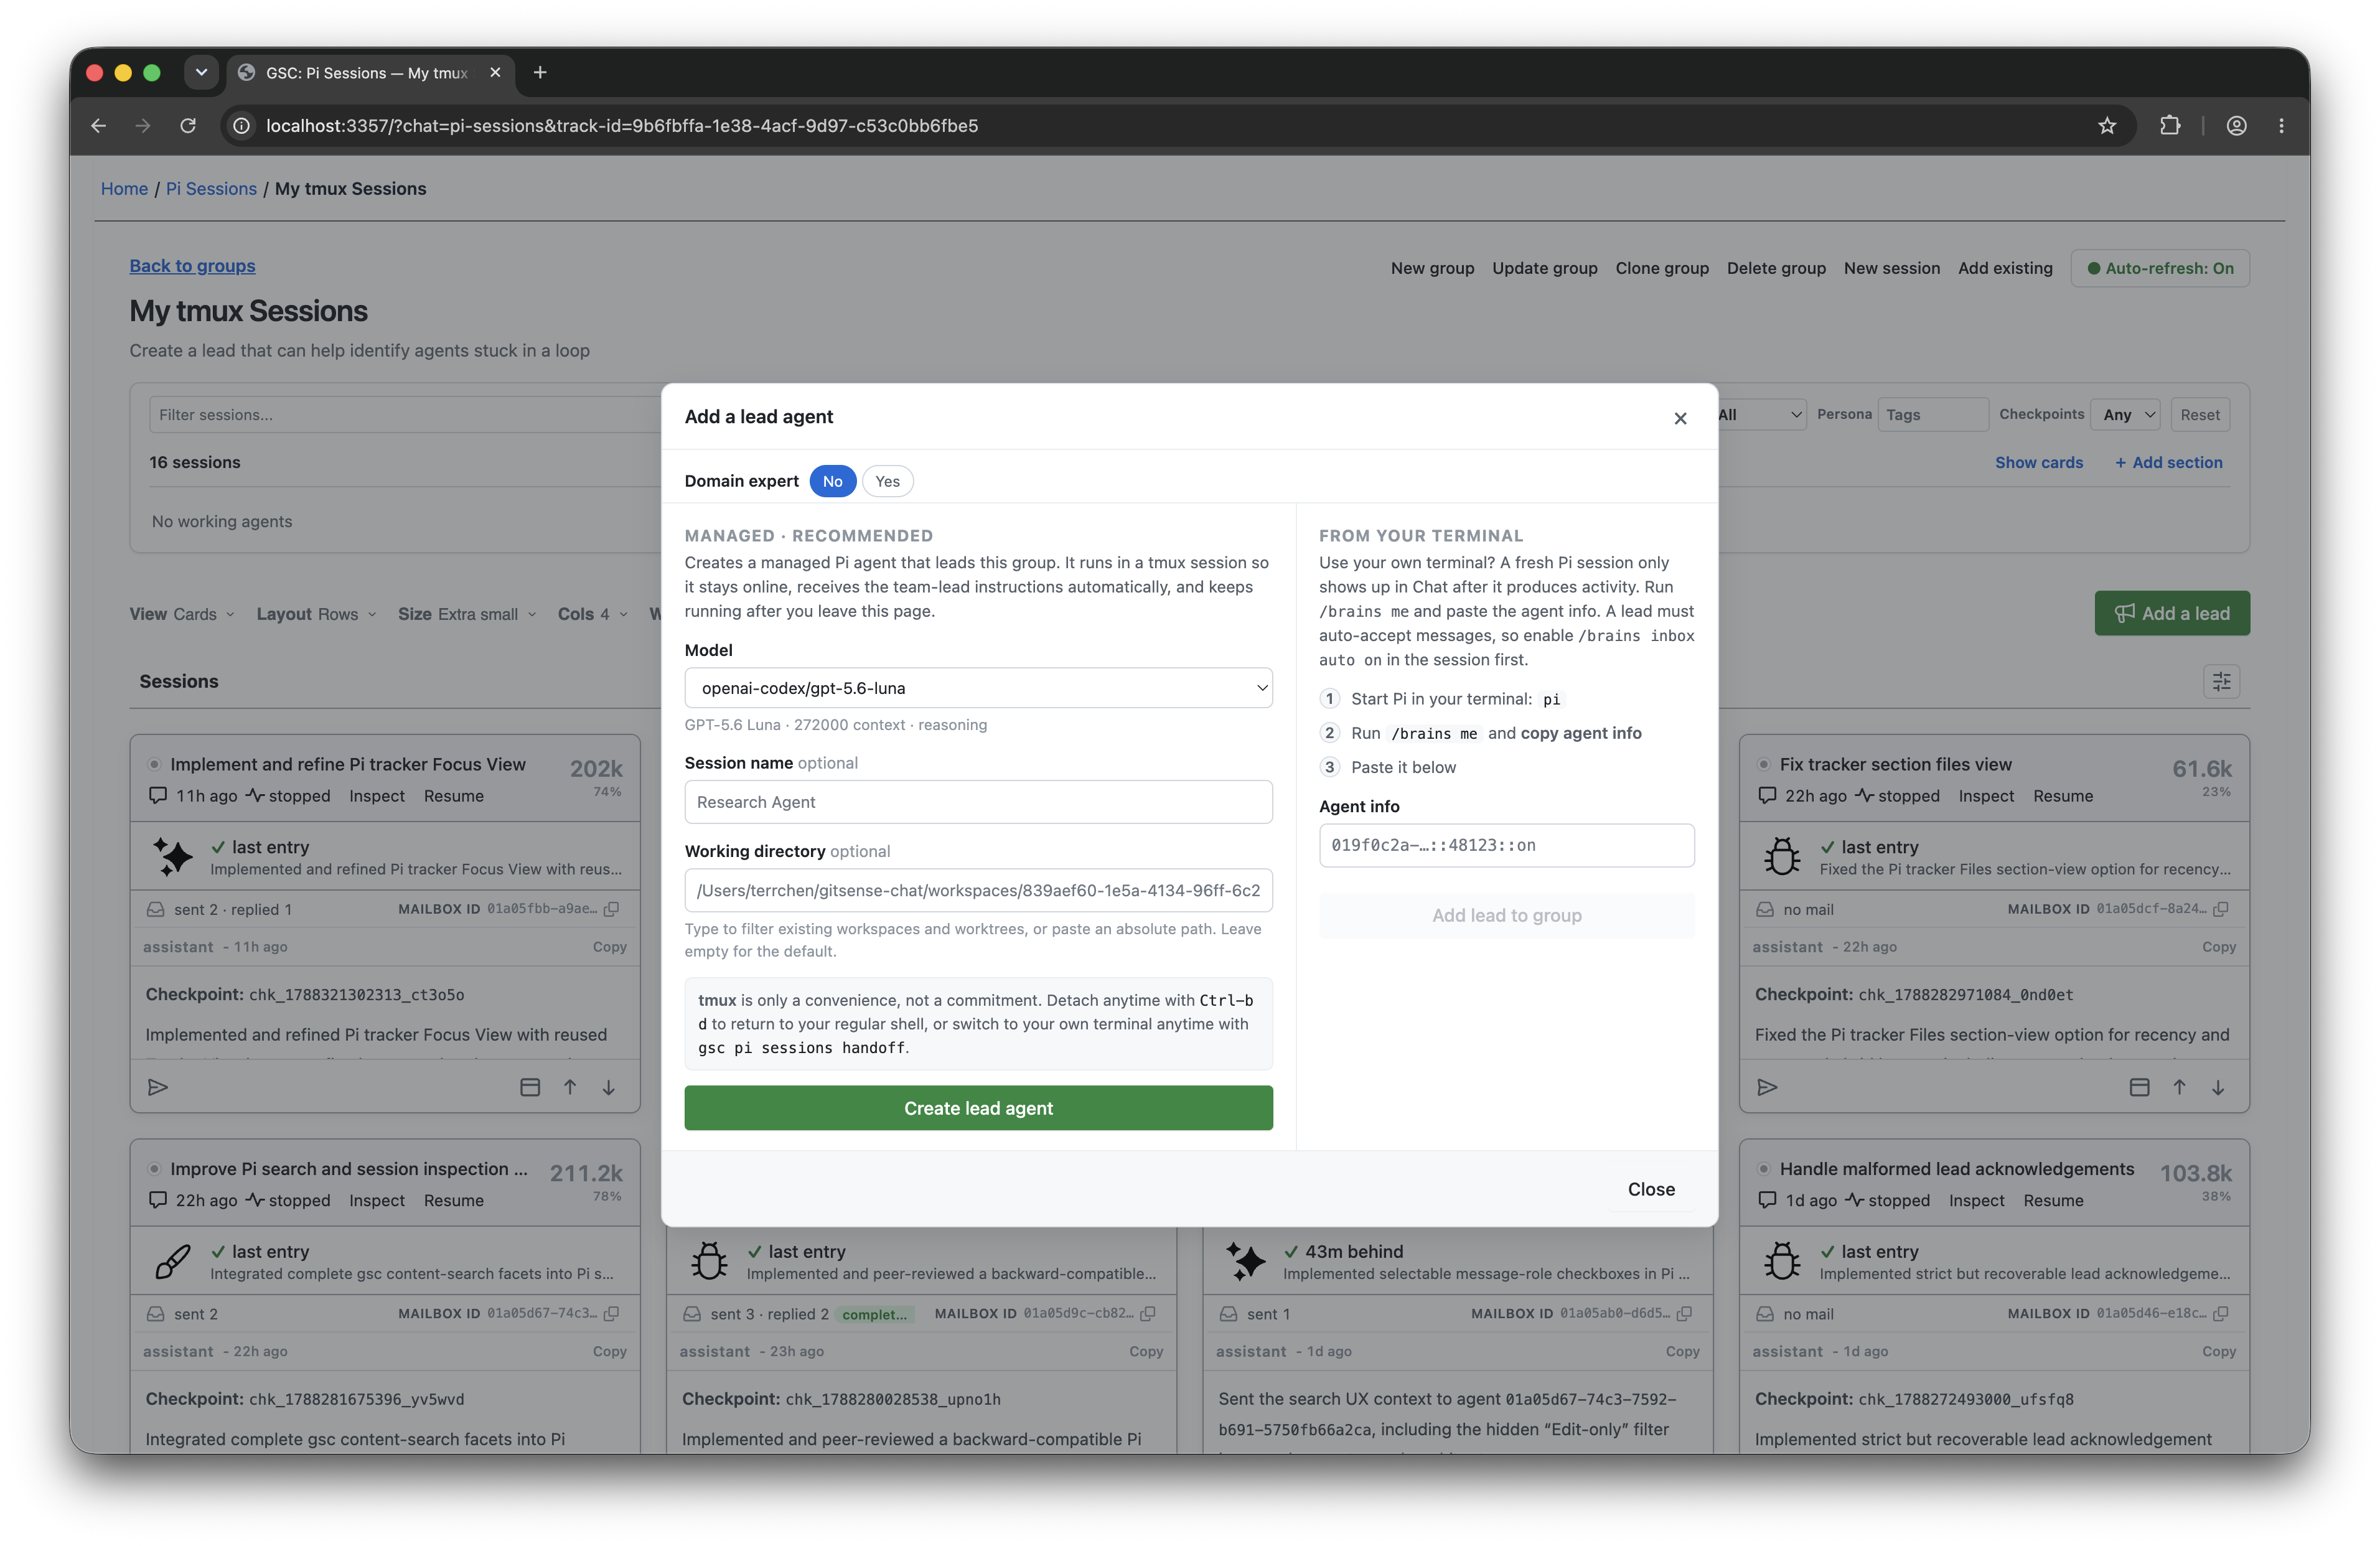Click the Persona Tags input
The image size is (2380, 1546).
pyautogui.click(x=1932, y=415)
